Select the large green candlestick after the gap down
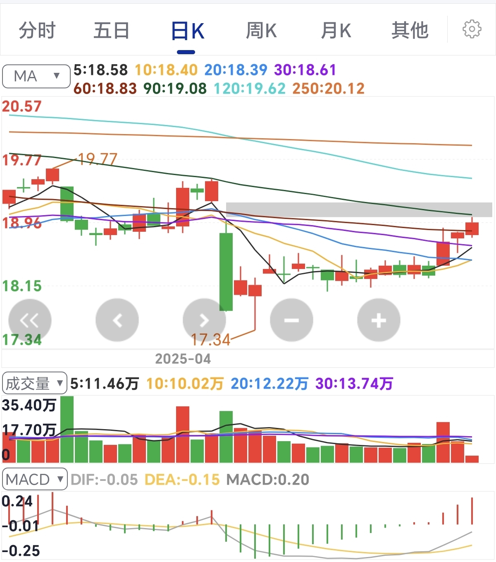496x562 pixels. point(226,271)
